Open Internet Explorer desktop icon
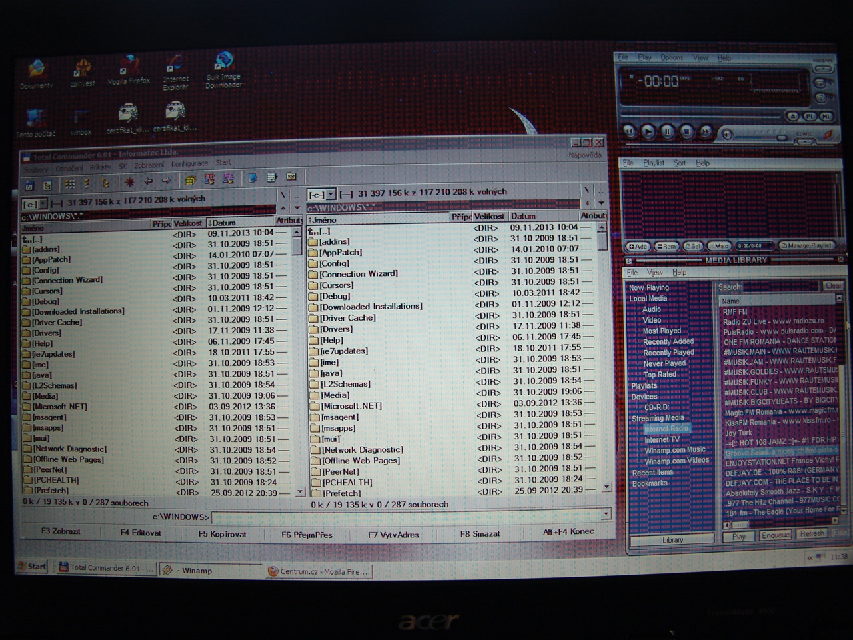 coord(175,73)
